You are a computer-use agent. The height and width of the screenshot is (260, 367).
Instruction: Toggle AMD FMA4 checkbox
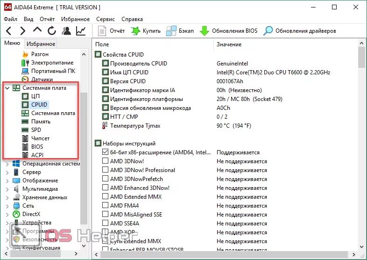[x=106, y=205]
